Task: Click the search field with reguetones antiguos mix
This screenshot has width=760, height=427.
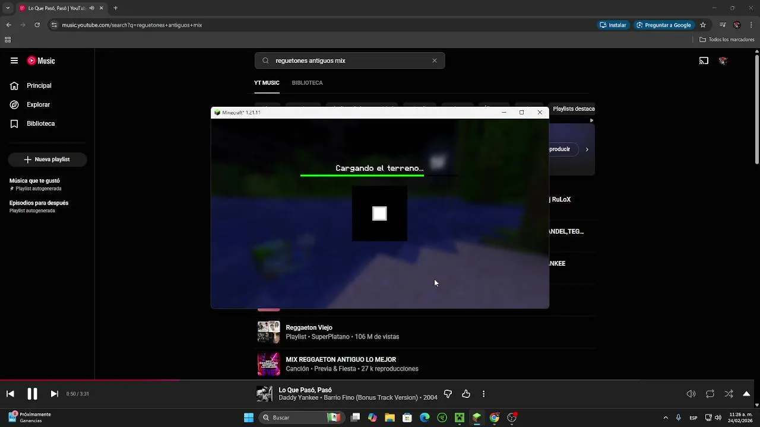Action: [349, 60]
